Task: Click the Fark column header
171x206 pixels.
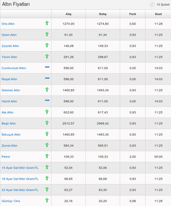Action: (133, 14)
